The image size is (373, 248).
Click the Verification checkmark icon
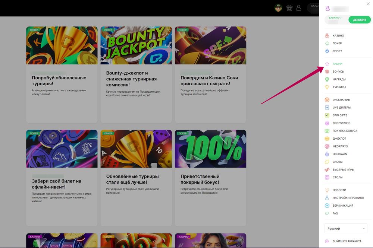(x=327, y=206)
